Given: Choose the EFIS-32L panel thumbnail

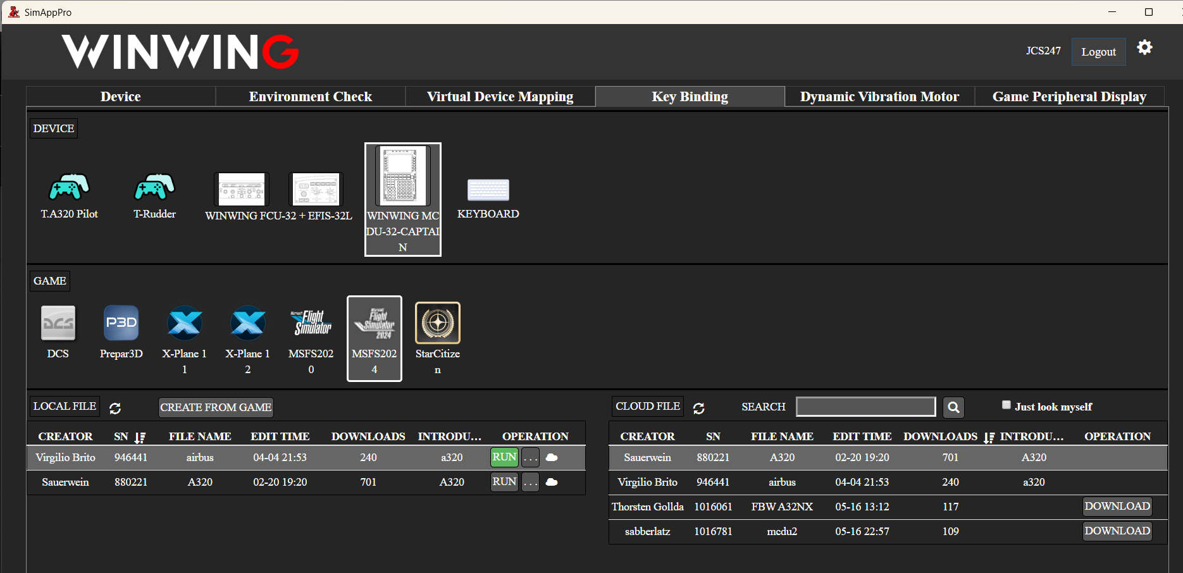Looking at the screenshot, I should [316, 189].
